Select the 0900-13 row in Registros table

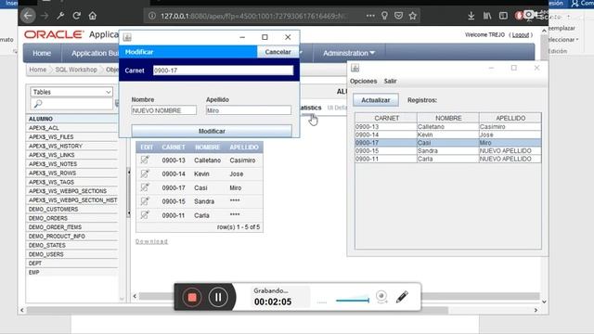point(447,127)
